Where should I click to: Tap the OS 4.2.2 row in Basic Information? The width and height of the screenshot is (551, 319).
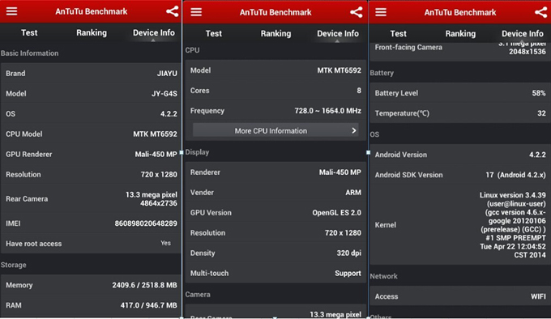pos(91,113)
